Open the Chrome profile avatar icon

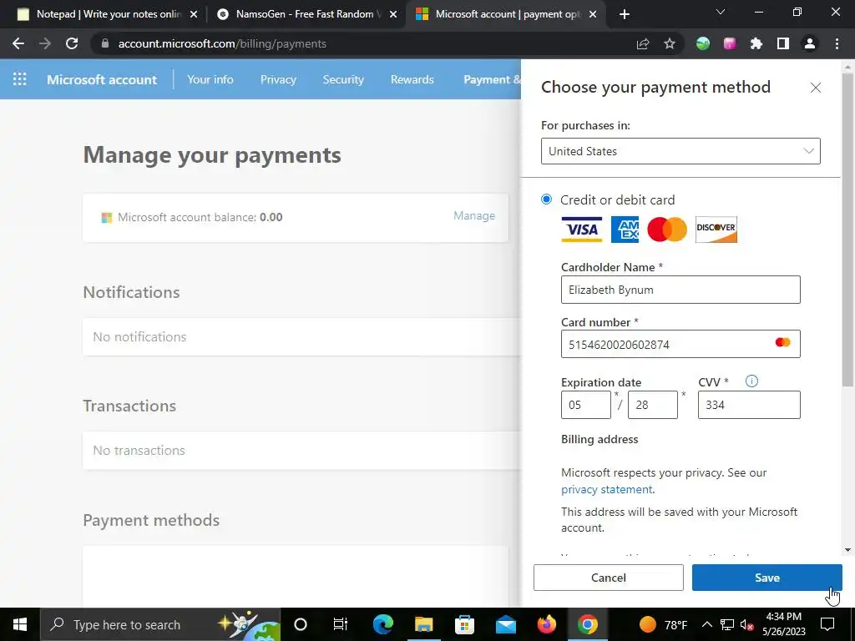click(x=810, y=43)
